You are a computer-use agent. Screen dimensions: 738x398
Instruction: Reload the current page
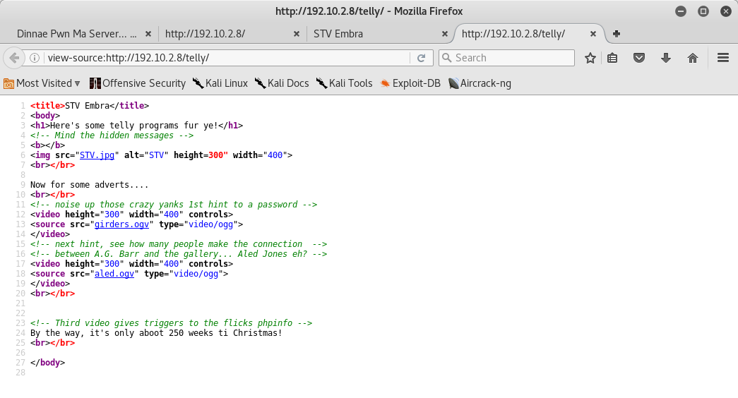pyautogui.click(x=422, y=58)
